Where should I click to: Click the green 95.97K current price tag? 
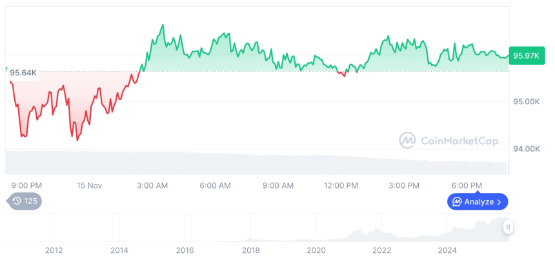click(x=526, y=55)
